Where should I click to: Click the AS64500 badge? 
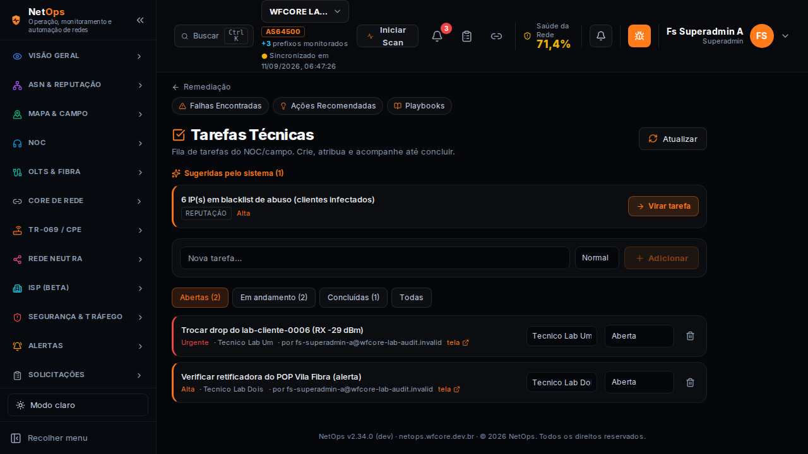point(283,32)
